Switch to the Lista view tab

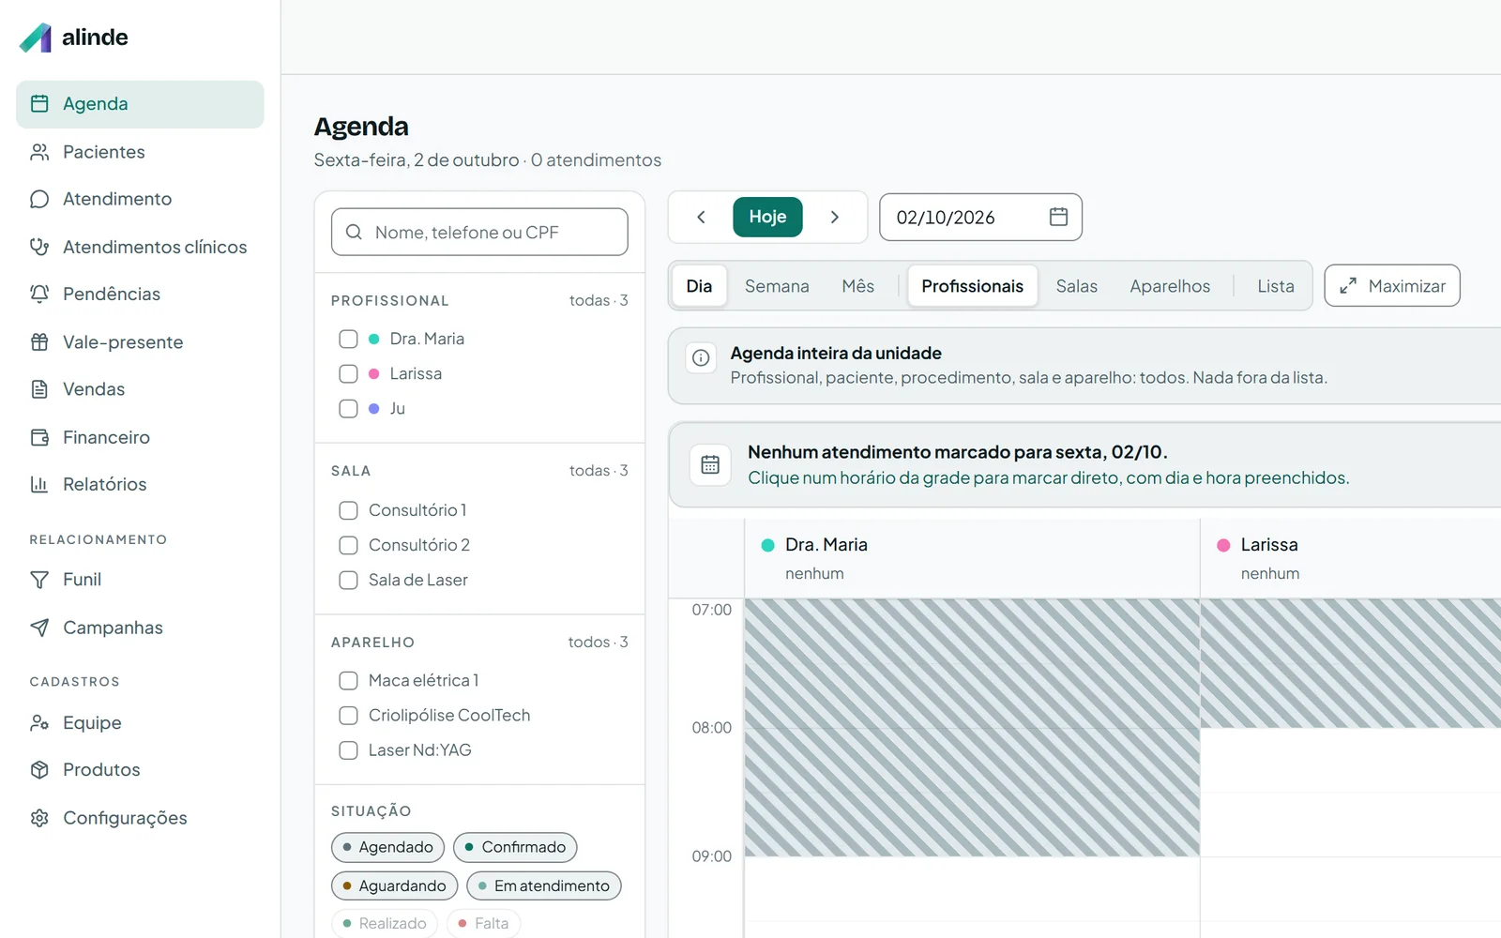pos(1275,286)
